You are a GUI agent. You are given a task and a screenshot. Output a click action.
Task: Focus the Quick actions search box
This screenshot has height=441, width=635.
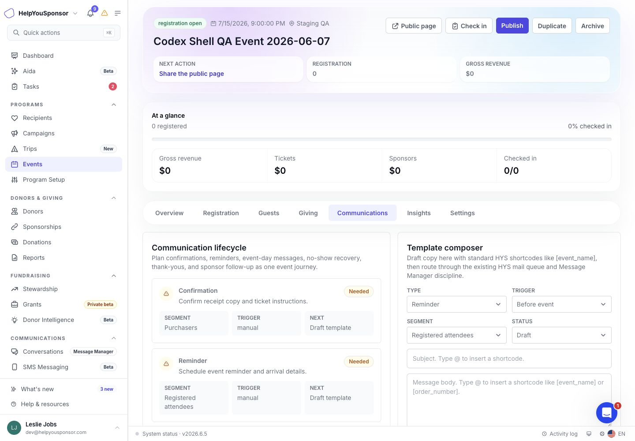(x=63, y=33)
